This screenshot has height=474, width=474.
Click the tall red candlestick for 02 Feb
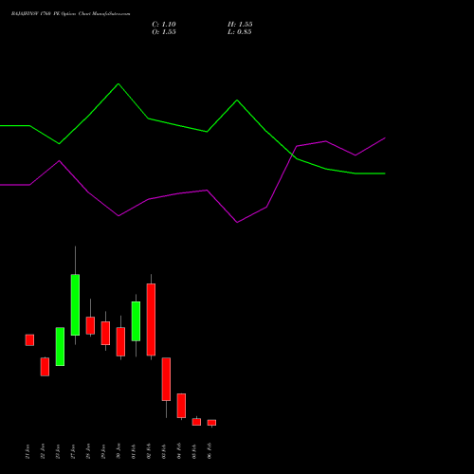(x=151, y=319)
